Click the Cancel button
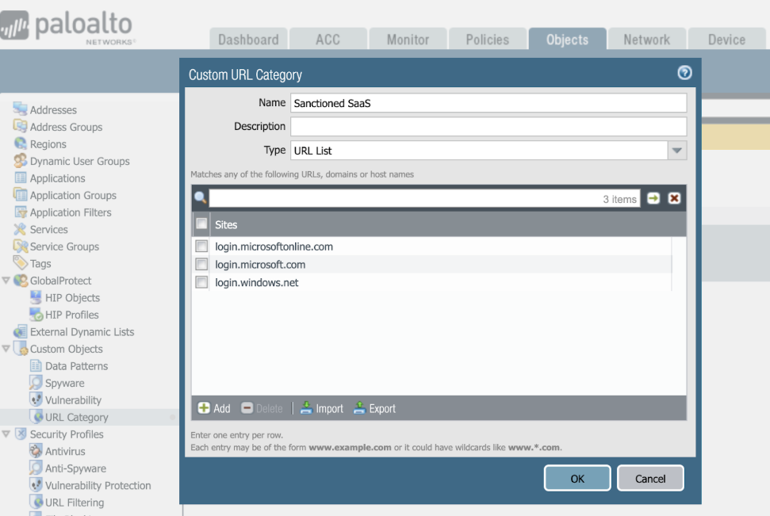This screenshot has width=770, height=516. click(650, 478)
